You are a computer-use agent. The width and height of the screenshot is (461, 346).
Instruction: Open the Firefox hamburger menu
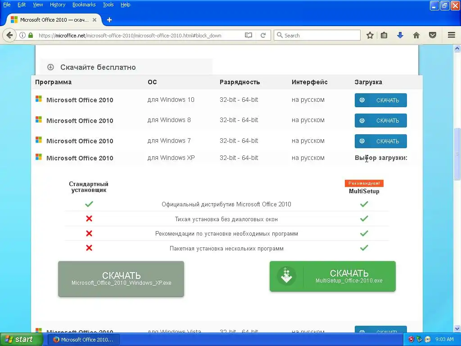click(452, 35)
